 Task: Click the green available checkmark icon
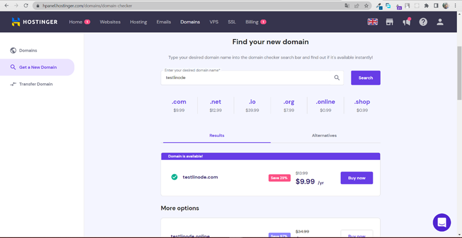pos(175,177)
